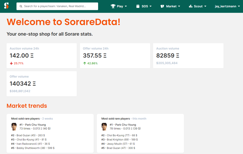The image size is (243, 154).
Task: Open Brad Knighton (69) entry
Action: tap(120, 139)
